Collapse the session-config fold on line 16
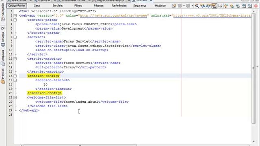The height and width of the screenshot is (146, 260). tap(15, 76)
